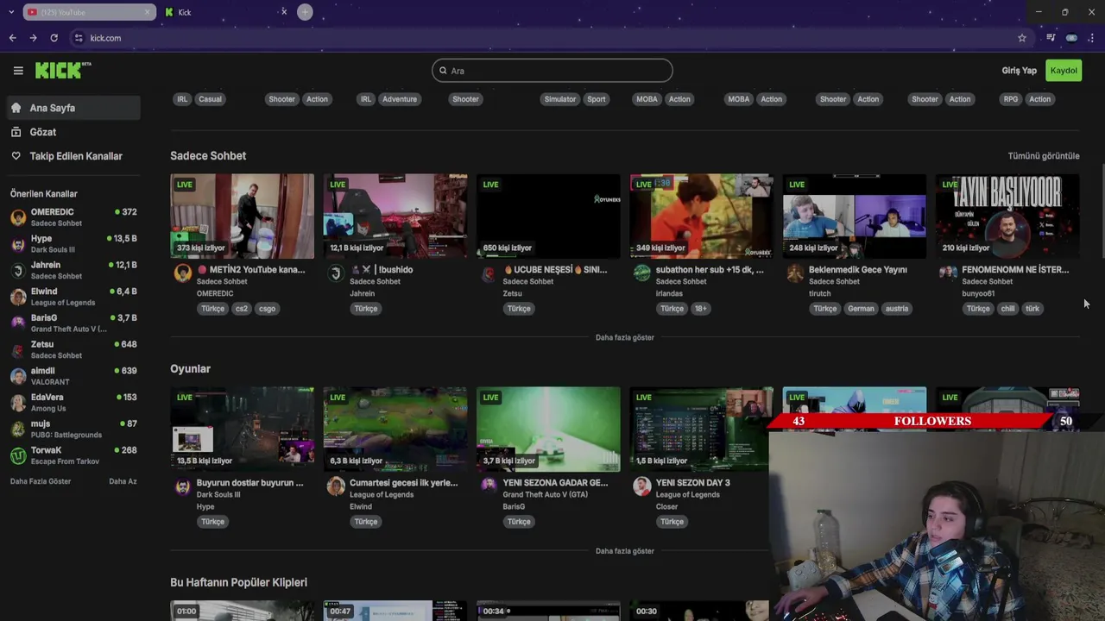Open Elwind channel avatar in sidebar
Viewport: 1105px width, 621px height.
18,298
